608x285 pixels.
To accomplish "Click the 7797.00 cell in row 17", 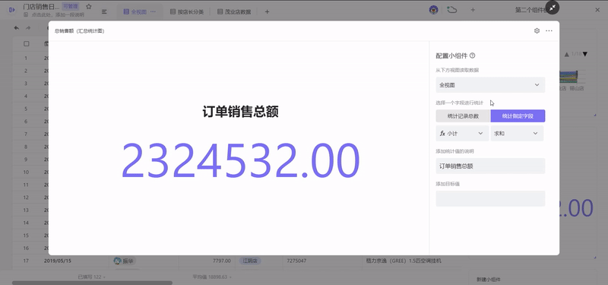I will click(x=221, y=261).
